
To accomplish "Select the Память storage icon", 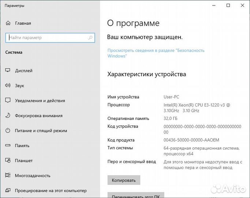I will (8, 146).
